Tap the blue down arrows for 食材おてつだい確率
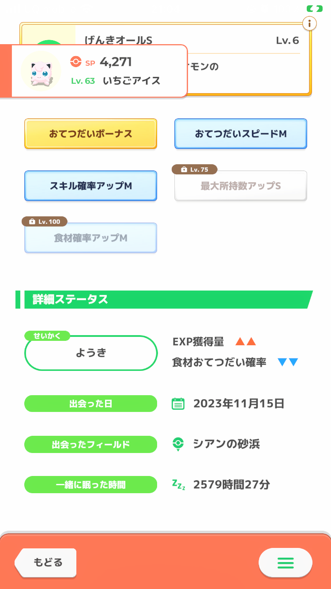331x589 pixels. pyautogui.click(x=288, y=362)
